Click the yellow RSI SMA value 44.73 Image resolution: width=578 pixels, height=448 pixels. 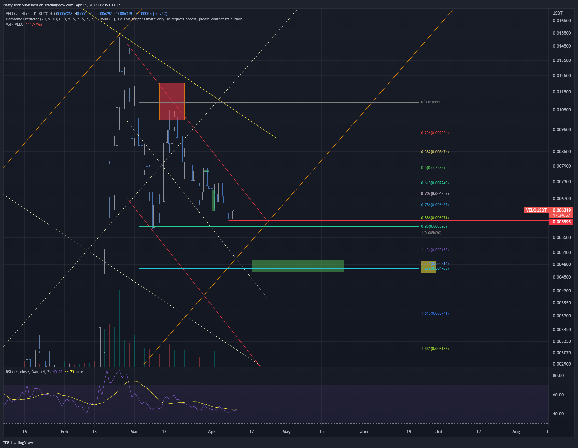[69, 372]
